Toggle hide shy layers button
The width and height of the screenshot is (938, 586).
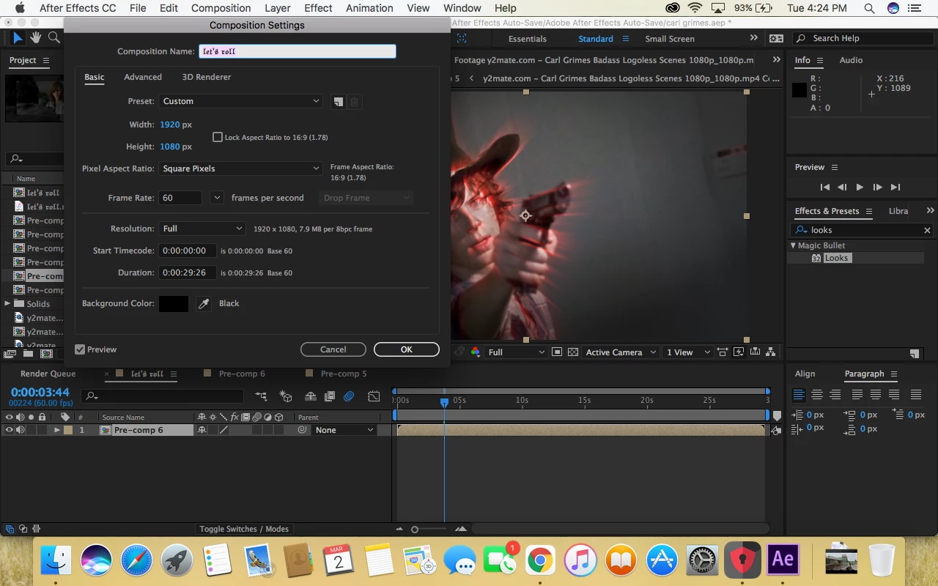pyautogui.click(x=311, y=396)
